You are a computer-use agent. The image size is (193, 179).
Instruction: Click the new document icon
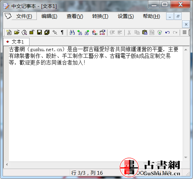click(x=9, y=33)
